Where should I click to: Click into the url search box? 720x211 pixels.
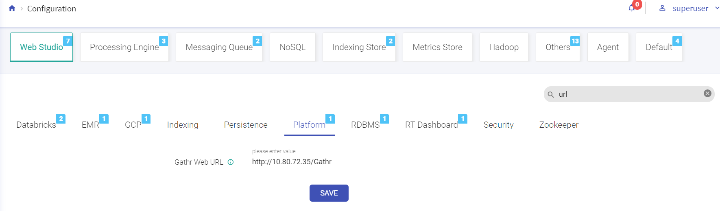point(628,94)
